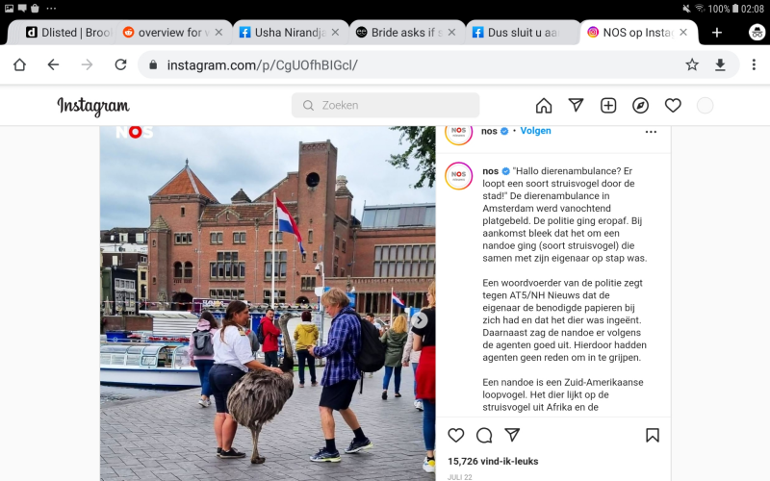Bookmark page with the star icon
Viewport: 770px width, 481px height.
[x=692, y=64]
